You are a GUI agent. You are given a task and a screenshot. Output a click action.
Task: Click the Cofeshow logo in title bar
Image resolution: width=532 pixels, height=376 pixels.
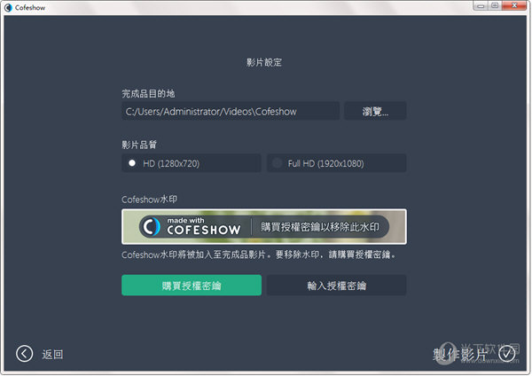(8, 7)
